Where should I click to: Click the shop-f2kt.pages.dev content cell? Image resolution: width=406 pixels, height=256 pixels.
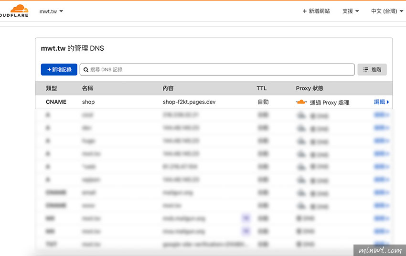tap(189, 102)
